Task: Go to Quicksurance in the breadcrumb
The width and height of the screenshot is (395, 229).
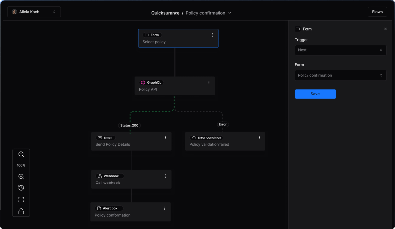Action: click(x=165, y=13)
